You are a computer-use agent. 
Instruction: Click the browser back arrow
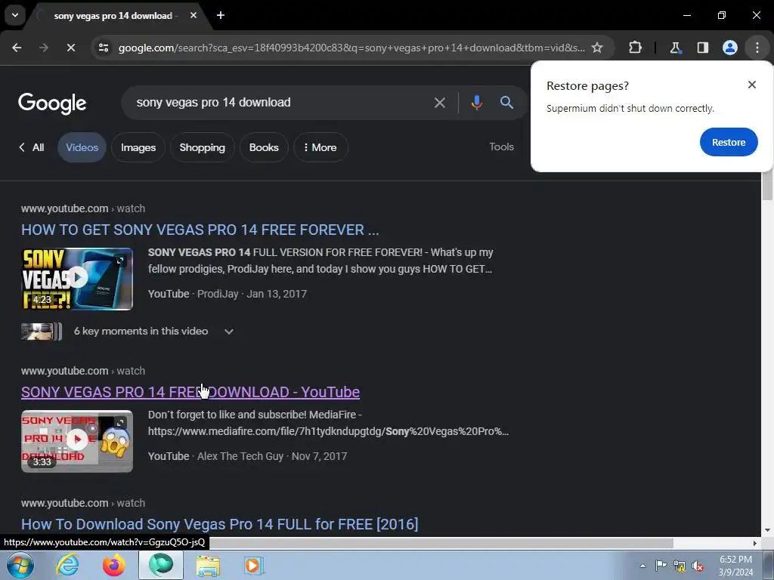click(17, 48)
